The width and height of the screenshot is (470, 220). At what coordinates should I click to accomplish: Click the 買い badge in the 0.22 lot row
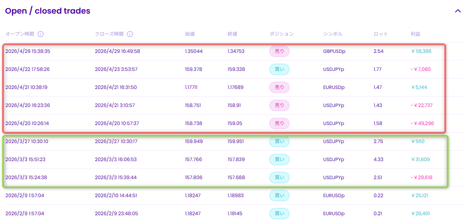click(x=279, y=196)
